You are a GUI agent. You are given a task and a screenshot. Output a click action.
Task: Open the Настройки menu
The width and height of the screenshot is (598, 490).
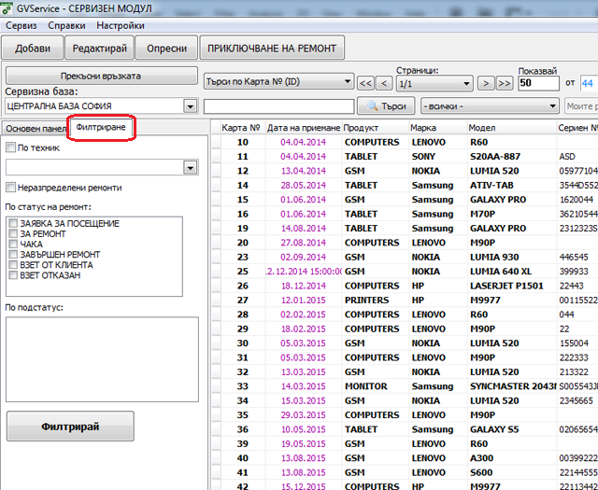pos(121,25)
